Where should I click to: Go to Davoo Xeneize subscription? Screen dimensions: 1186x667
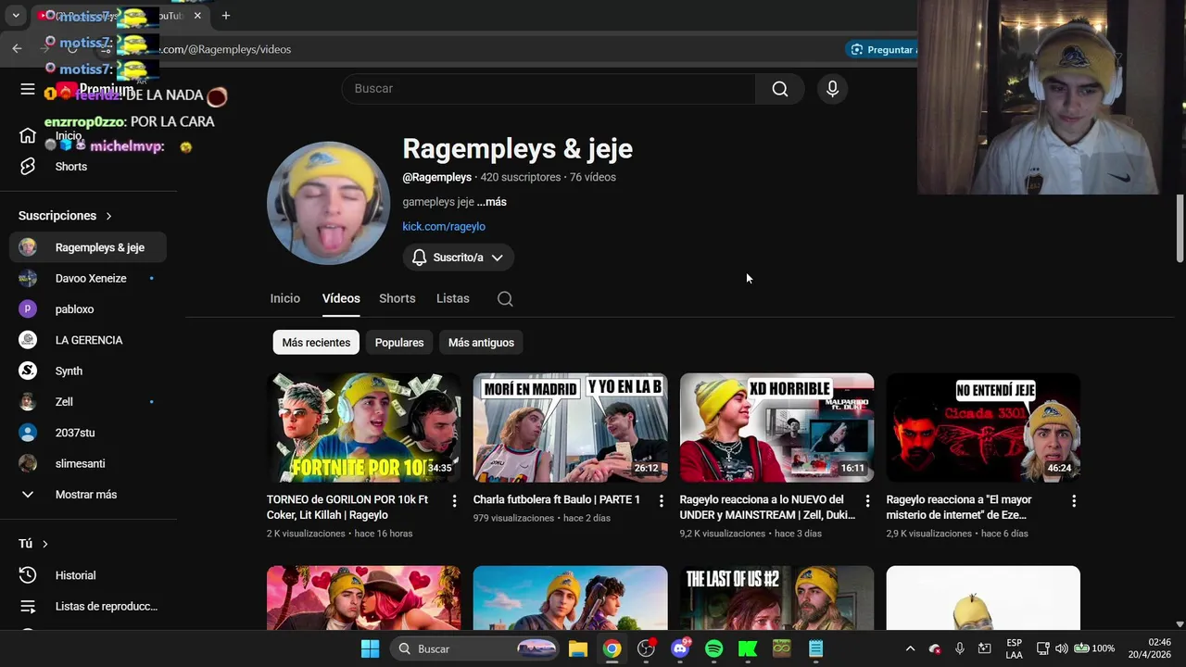point(88,278)
